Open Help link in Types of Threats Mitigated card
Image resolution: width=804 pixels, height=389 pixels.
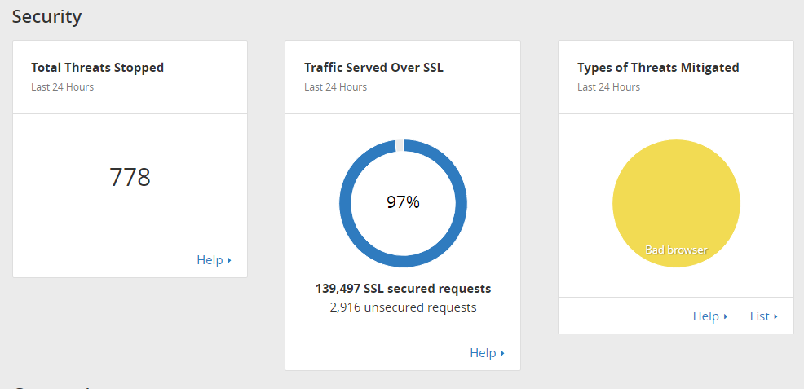705,316
